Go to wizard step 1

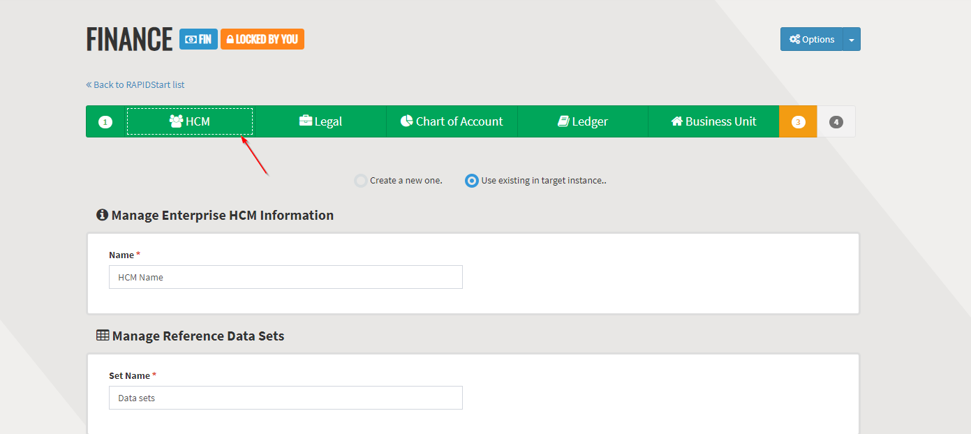click(x=105, y=122)
